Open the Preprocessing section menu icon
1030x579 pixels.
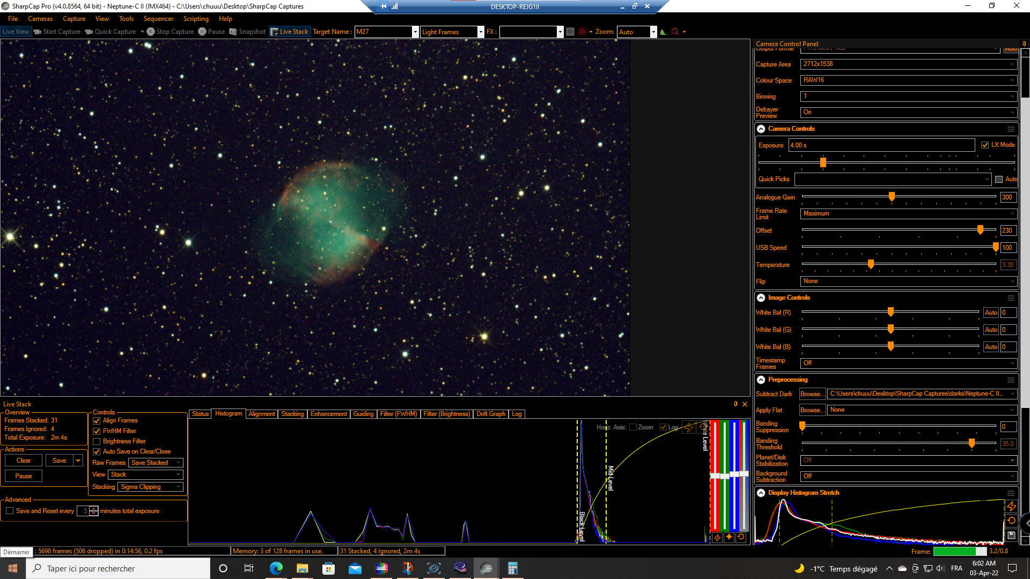coord(1011,380)
